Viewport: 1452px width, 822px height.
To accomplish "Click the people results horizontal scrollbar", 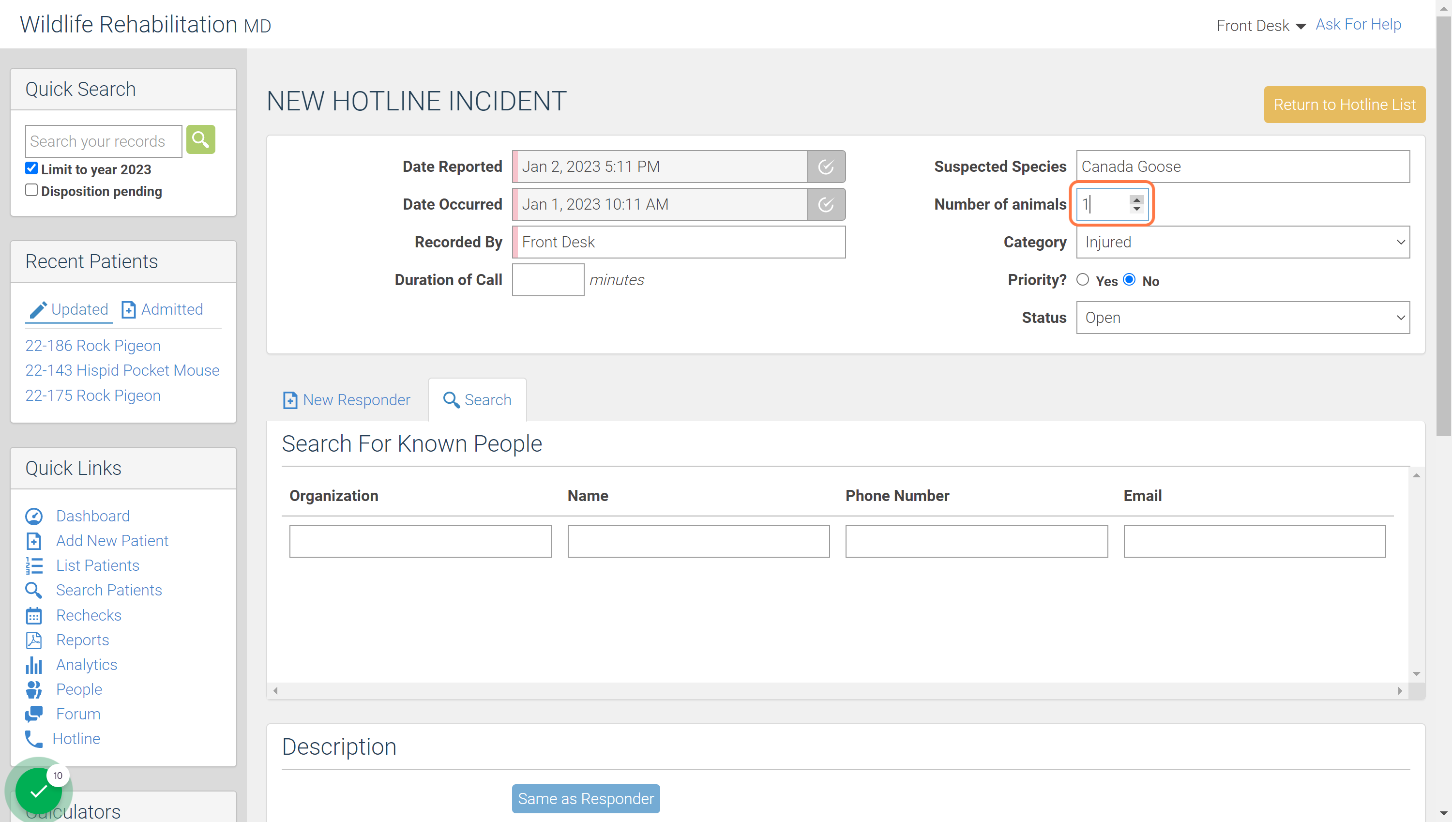I will [x=837, y=690].
